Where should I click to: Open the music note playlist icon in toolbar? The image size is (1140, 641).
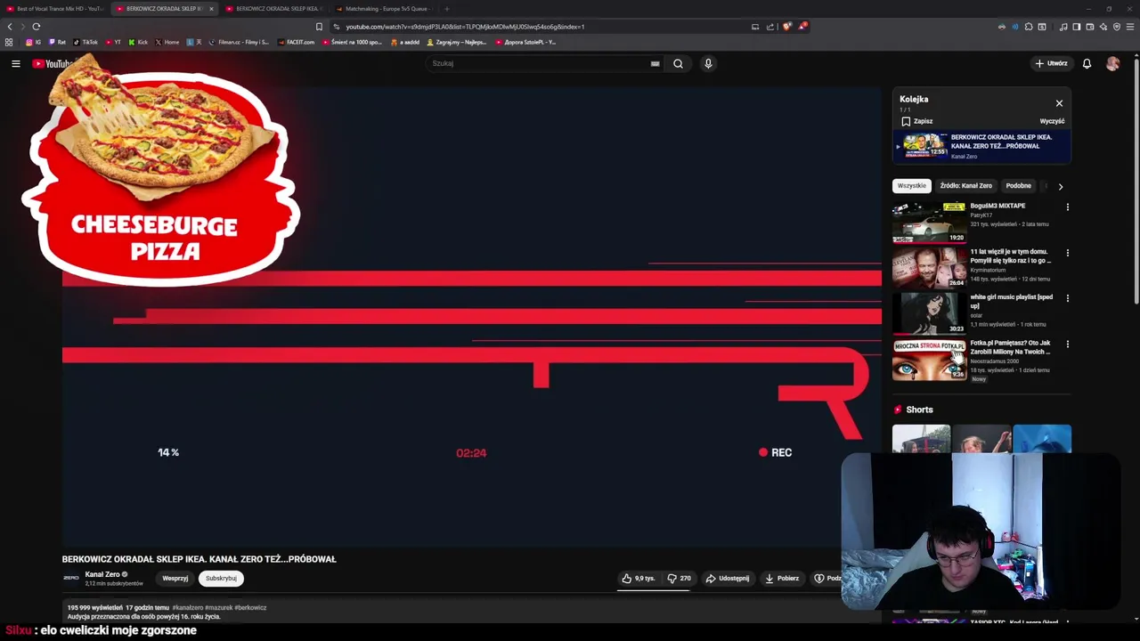pos(1063,27)
